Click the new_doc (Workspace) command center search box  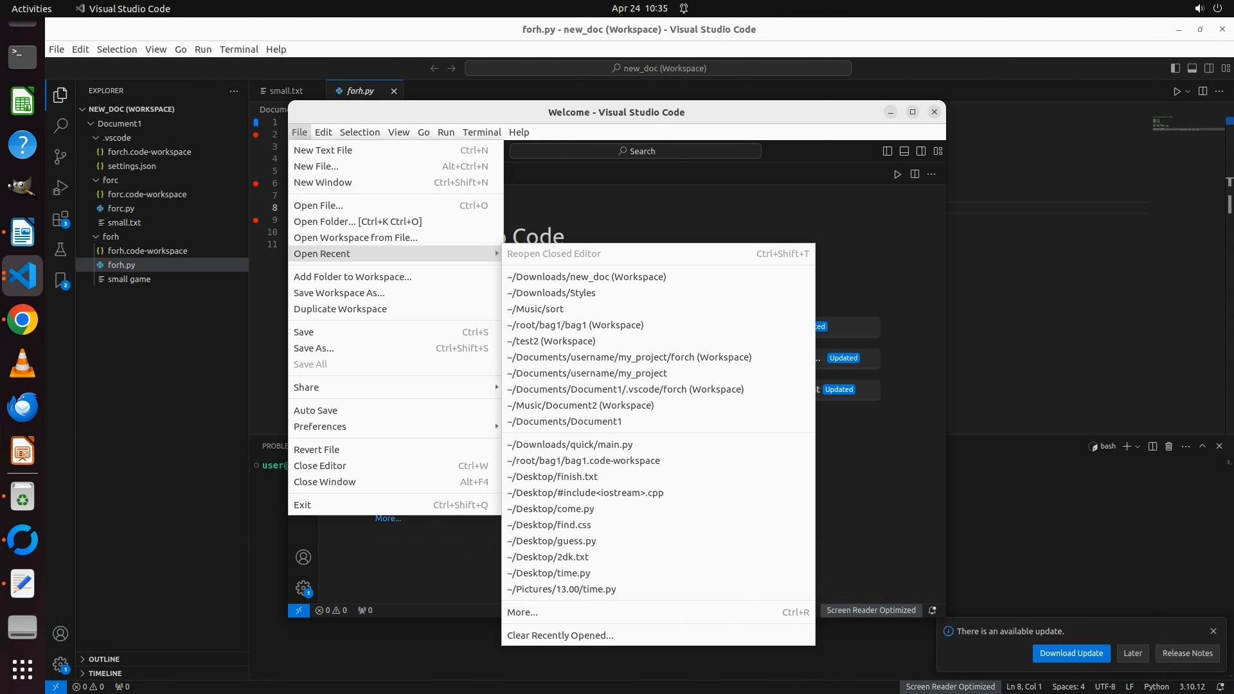click(658, 68)
